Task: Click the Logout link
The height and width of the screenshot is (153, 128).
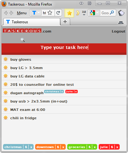Action: click(118, 31)
